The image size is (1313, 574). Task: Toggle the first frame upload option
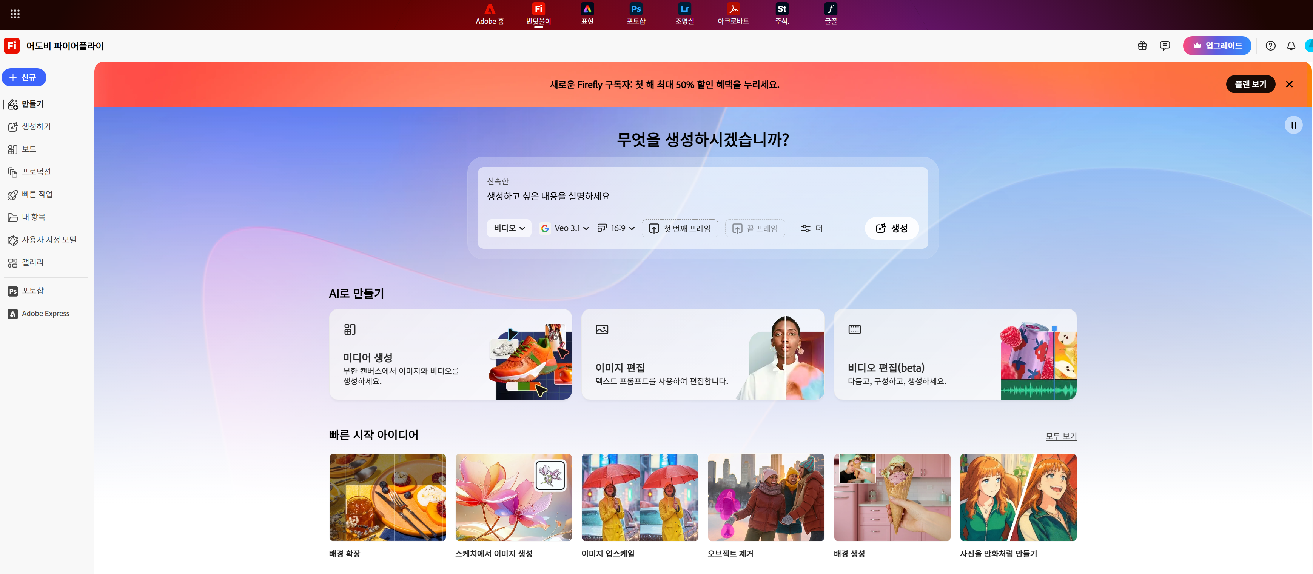[680, 229]
